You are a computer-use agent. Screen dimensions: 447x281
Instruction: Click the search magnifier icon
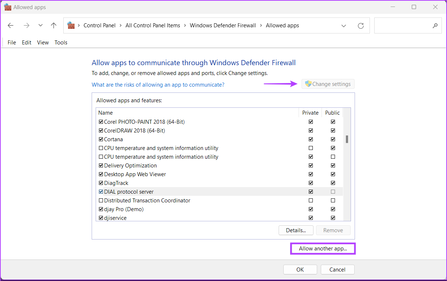(435, 26)
